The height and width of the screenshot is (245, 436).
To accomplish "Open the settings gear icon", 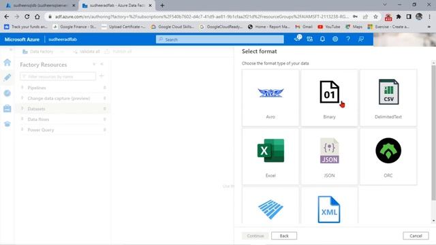I will tap(335, 39).
